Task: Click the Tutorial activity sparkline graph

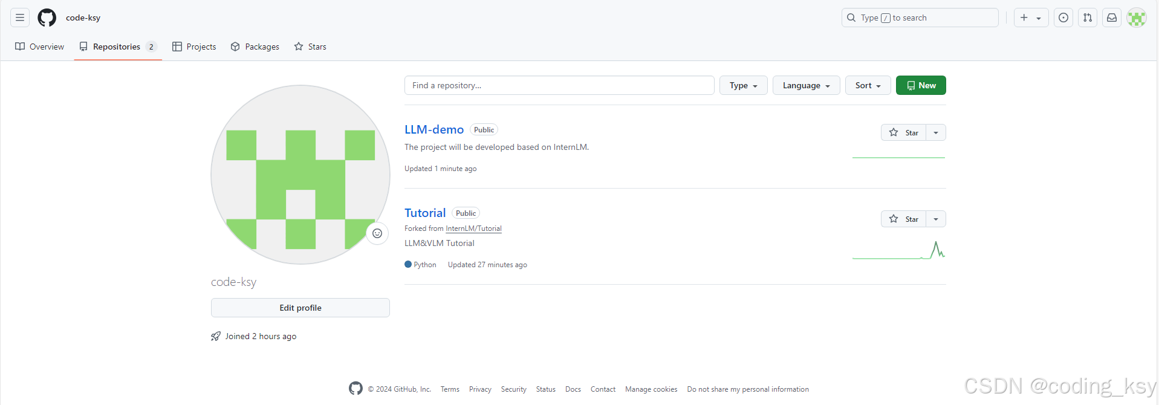Action: tap(898, 250)
